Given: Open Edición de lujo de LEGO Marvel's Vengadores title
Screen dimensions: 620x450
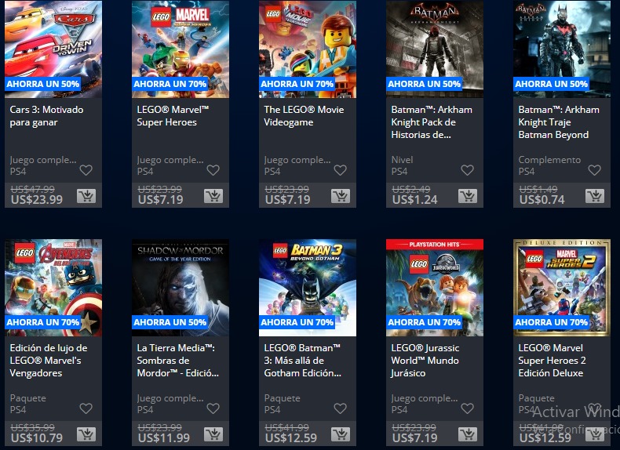Looking at the screenshot, I should click(48, 361).
